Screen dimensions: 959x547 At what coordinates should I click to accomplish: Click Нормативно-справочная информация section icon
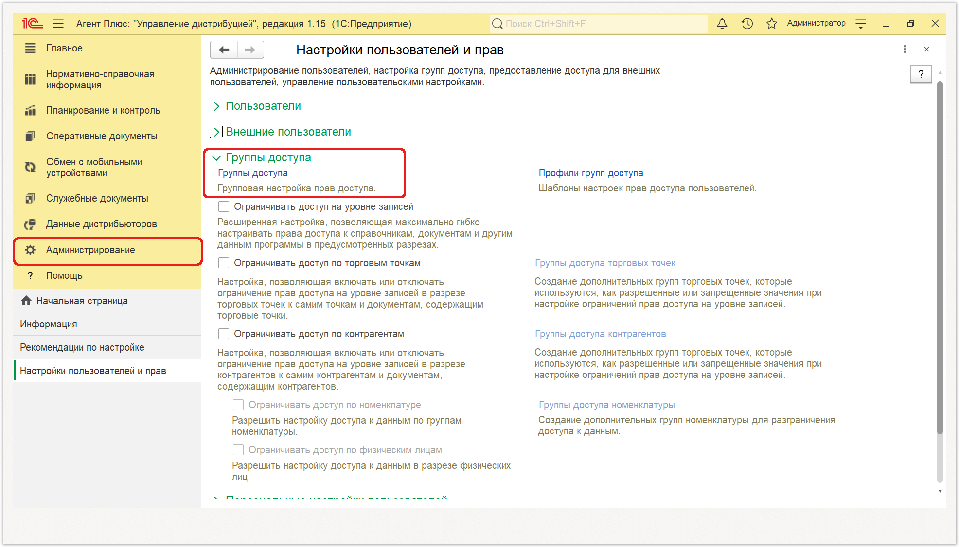[x=30, y=79]
